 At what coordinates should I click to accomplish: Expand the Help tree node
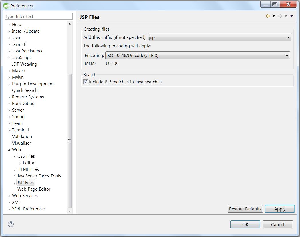click(x=9, y=25)
